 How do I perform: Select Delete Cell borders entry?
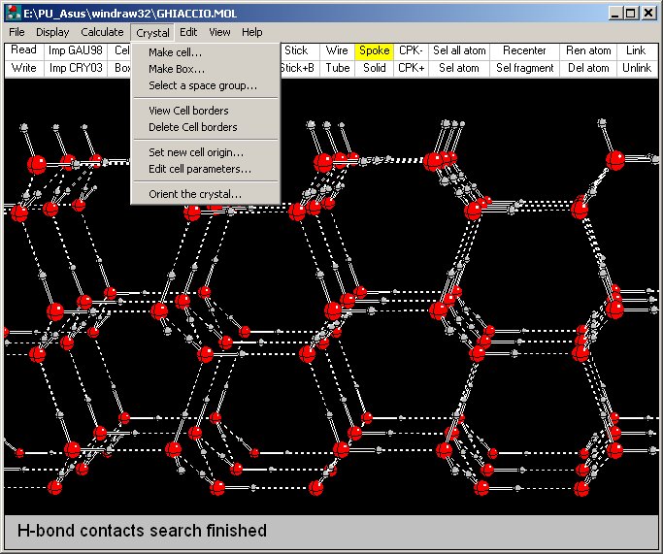[206, 127]
